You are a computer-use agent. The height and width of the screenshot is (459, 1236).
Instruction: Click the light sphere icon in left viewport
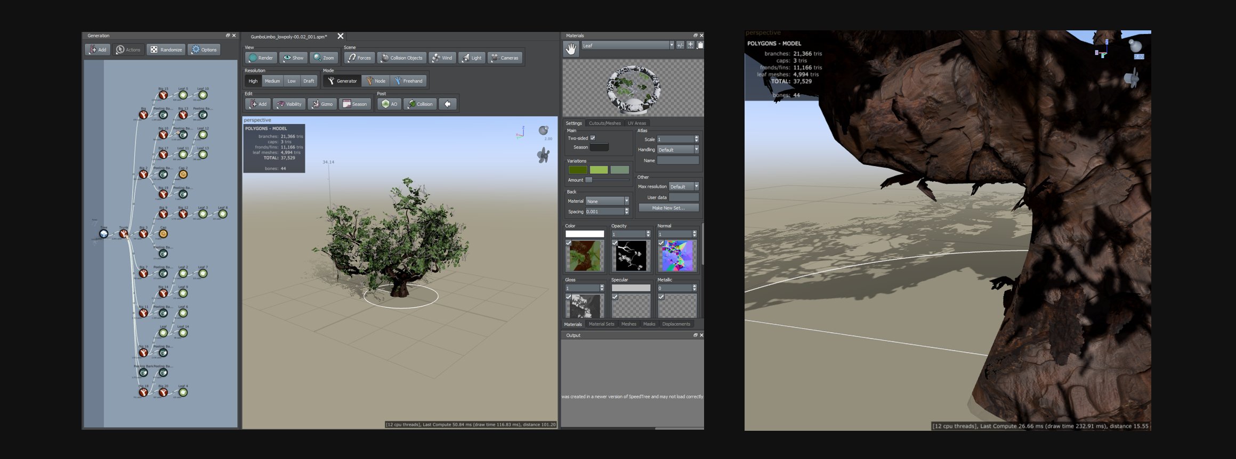[x=544, y=130]
